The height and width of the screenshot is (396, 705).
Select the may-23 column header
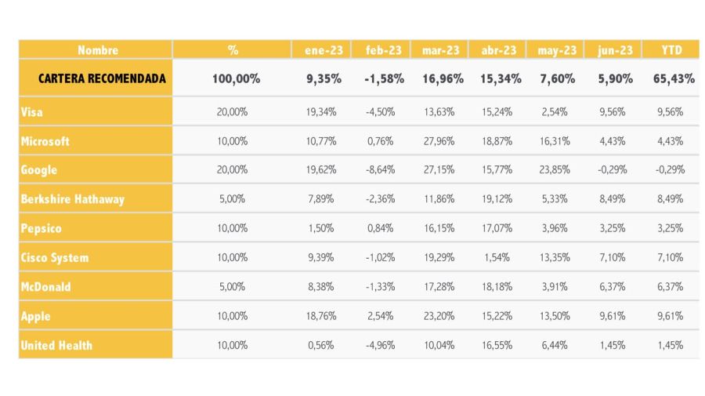pos(557,50)
